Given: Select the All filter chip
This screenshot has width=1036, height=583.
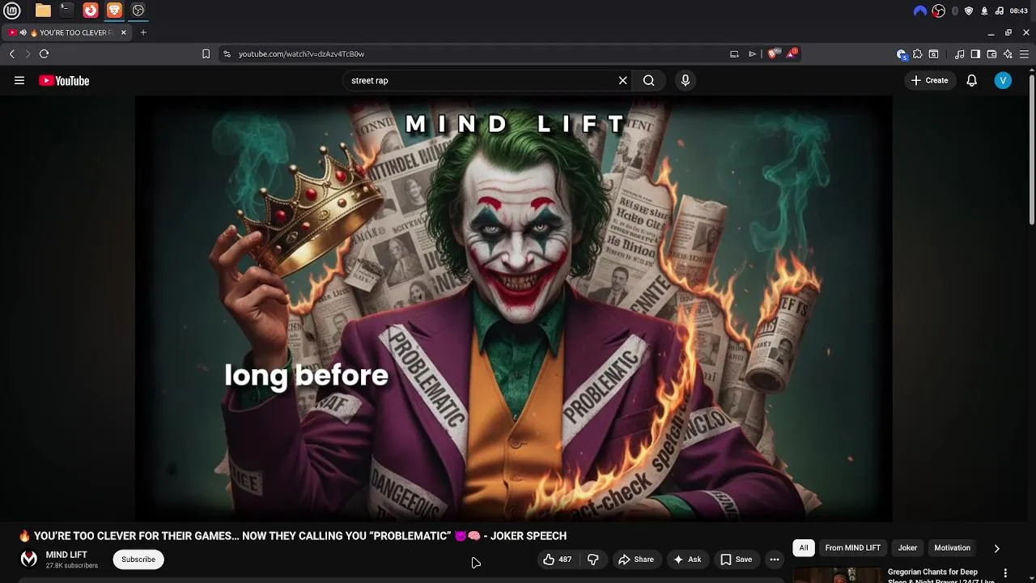Looking at the screenshot, I should coord(804,548).
